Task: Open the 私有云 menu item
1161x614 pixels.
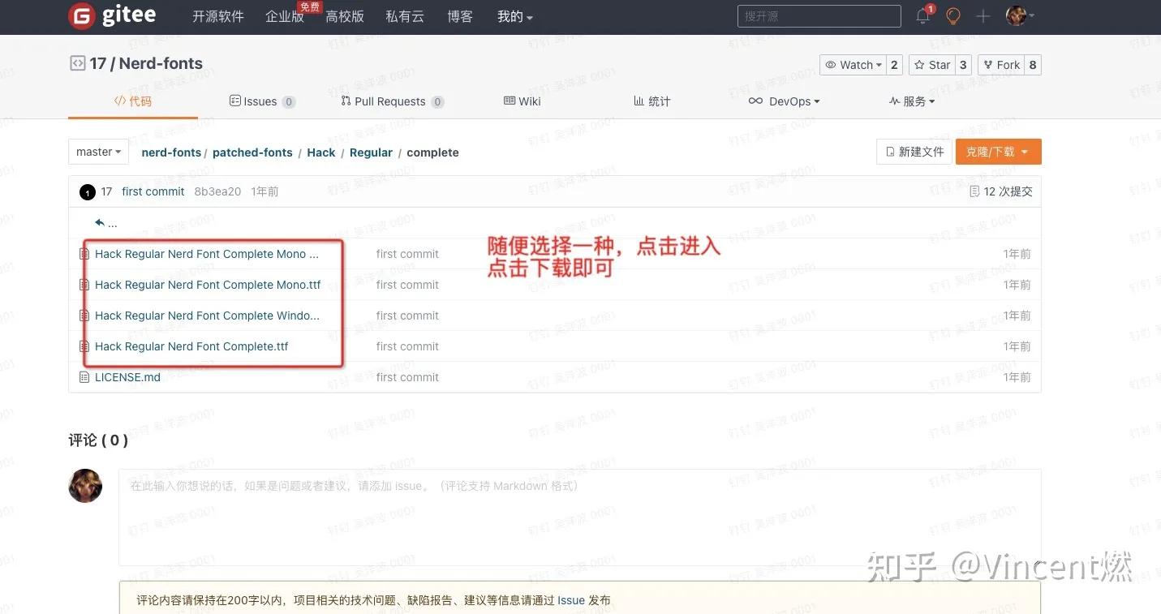Action: [405, 16]
